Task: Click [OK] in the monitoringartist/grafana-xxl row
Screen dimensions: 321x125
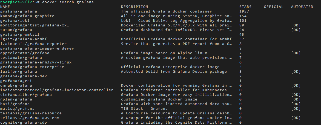Action: [296, 25]
